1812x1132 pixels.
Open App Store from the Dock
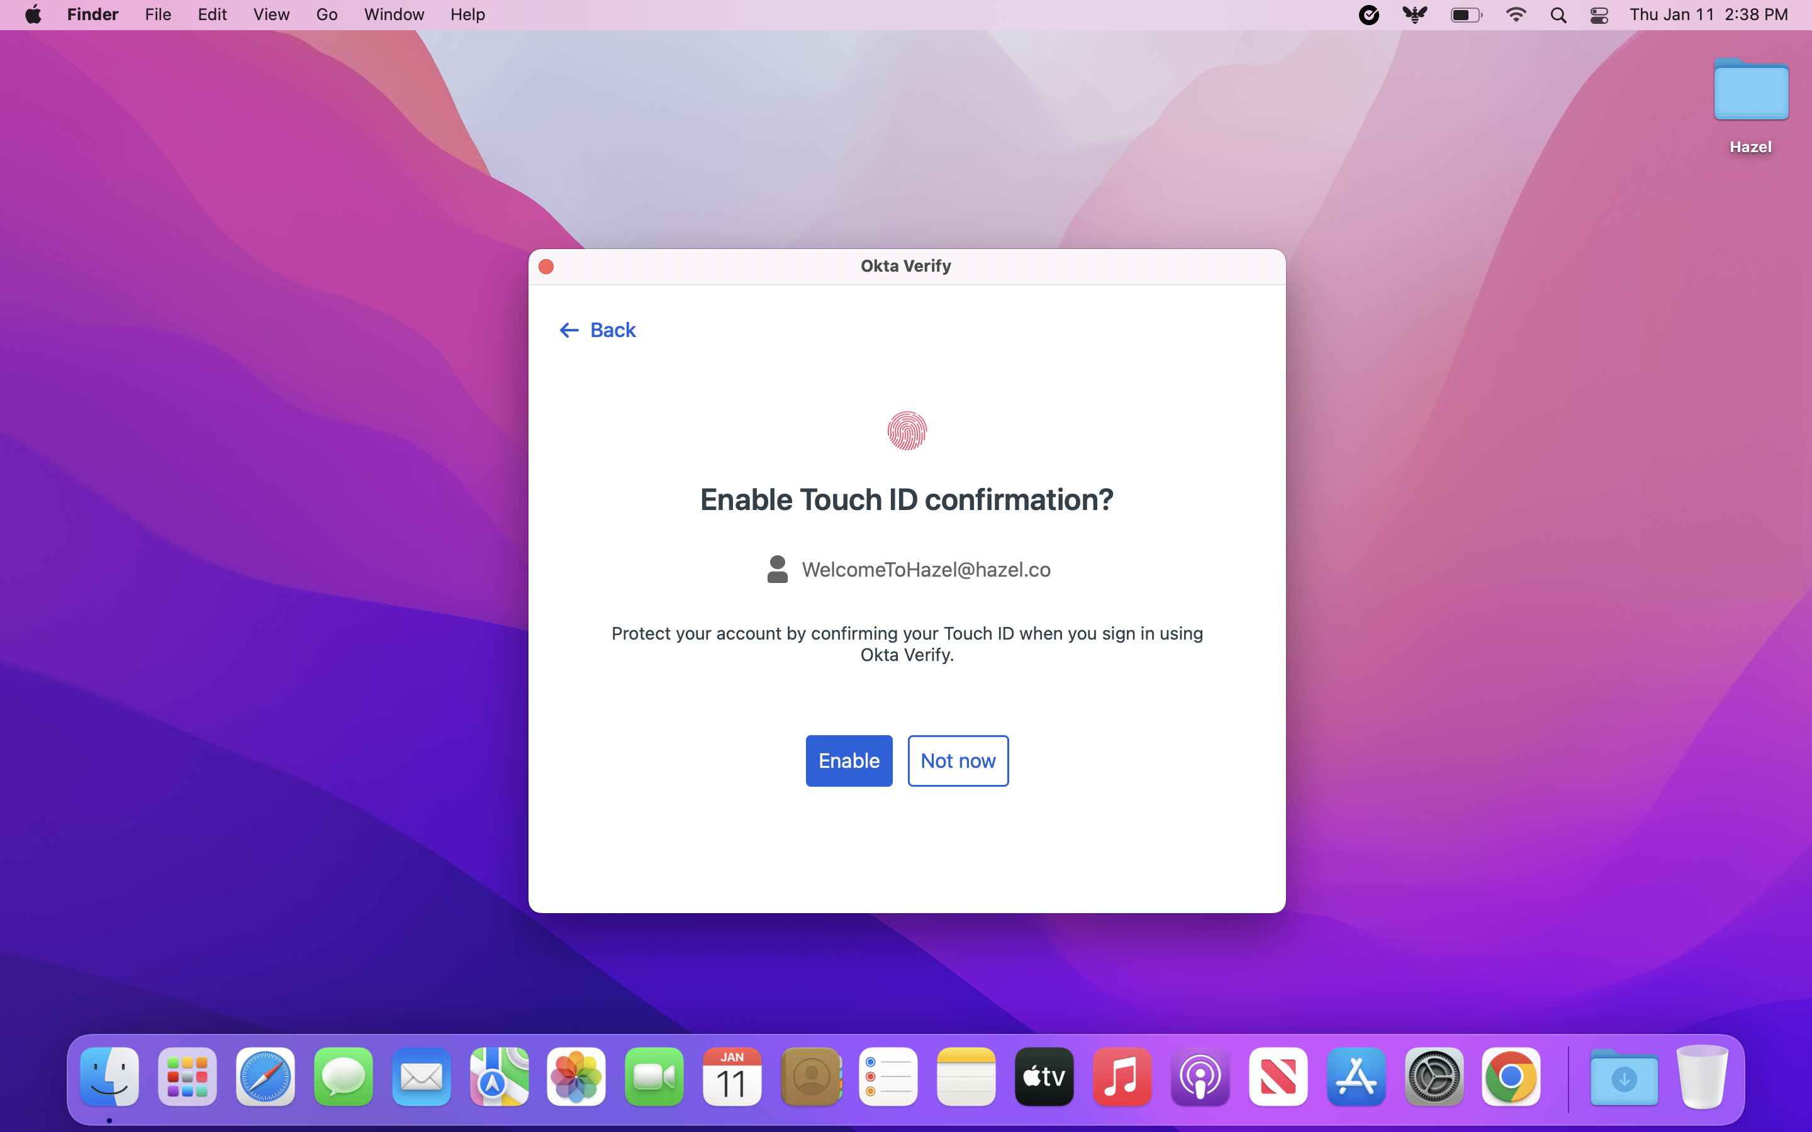(1356, 1077)
